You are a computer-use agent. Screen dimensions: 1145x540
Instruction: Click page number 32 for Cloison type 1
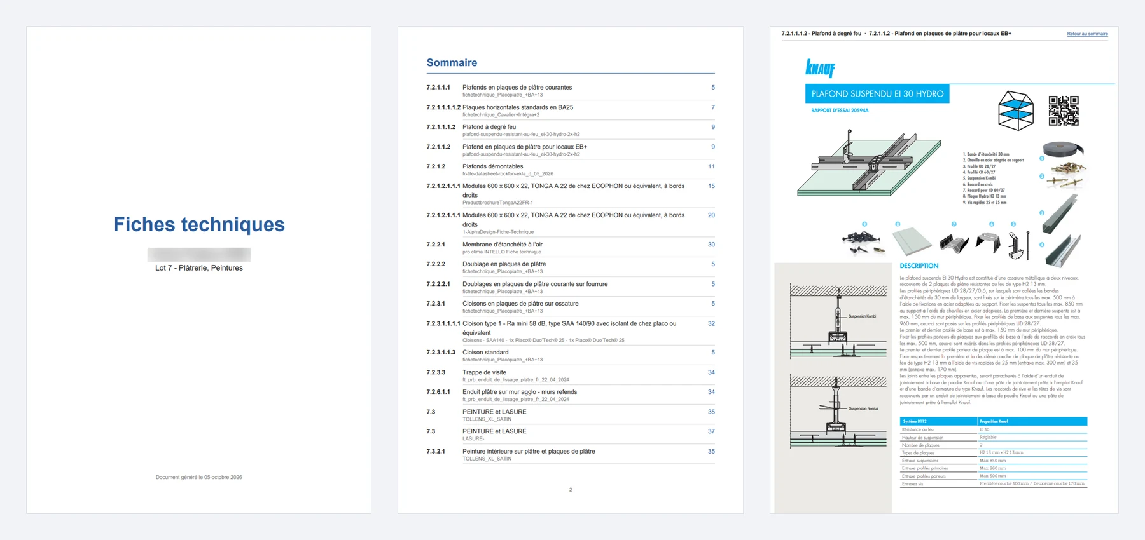[711, 323]
